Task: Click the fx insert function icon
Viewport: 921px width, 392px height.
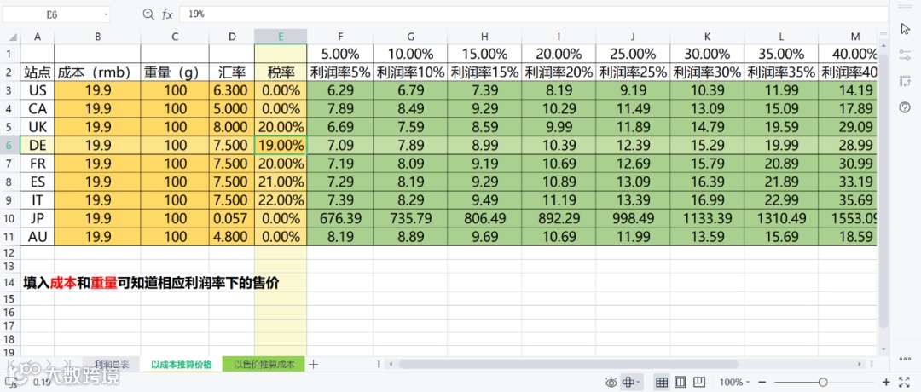Action: pyautogui.click(x=167, y=14)
